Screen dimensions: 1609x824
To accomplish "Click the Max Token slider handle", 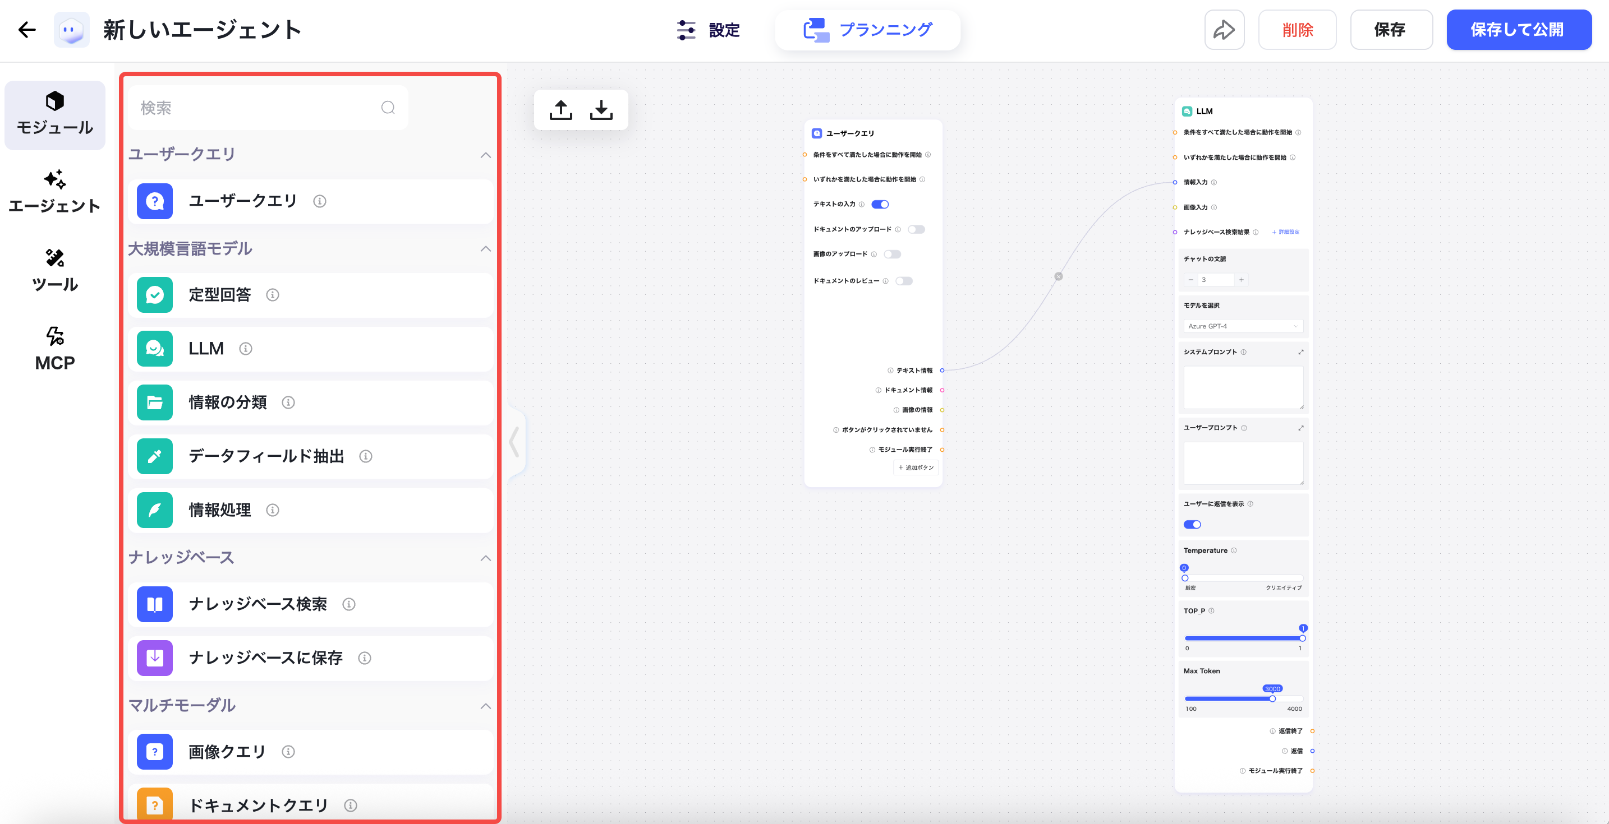I will coord(1272,698).
